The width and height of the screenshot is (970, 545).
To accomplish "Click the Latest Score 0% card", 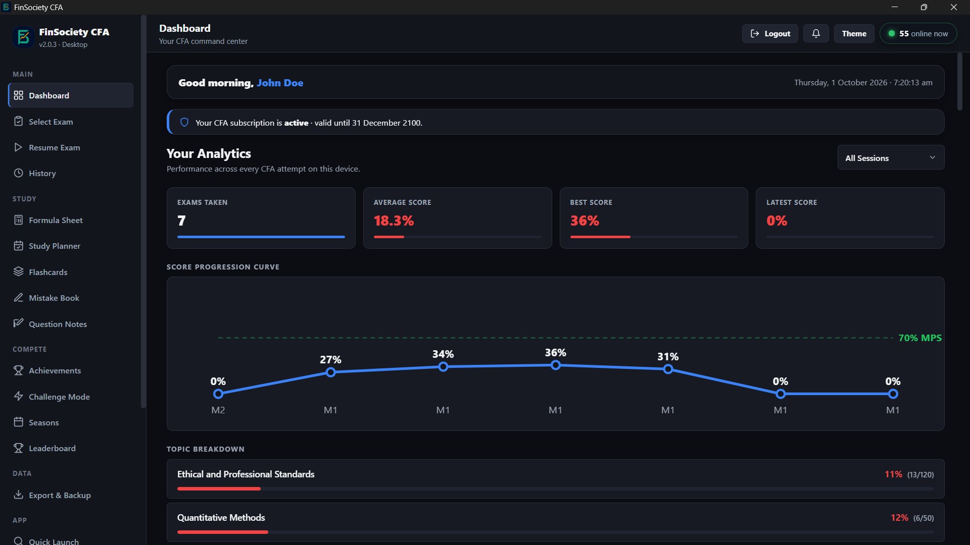I will point(850,218).
